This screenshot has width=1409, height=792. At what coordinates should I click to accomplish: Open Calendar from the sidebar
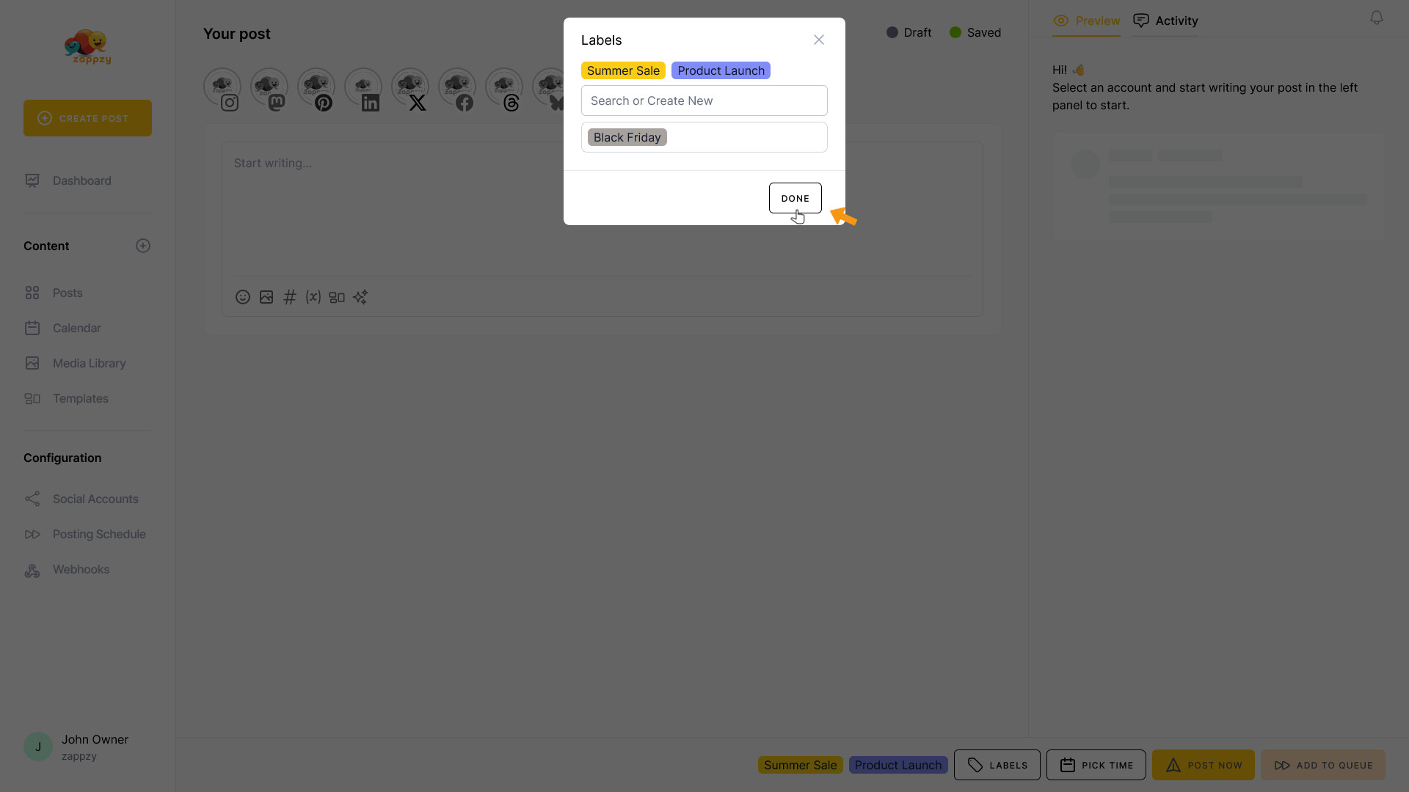click(x=76, y=328)
